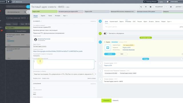This screenshot has height=103, width=183.
Task: Click the gear icon beside the object comment field
Action: pyautogui.click(x=96, y=74)
